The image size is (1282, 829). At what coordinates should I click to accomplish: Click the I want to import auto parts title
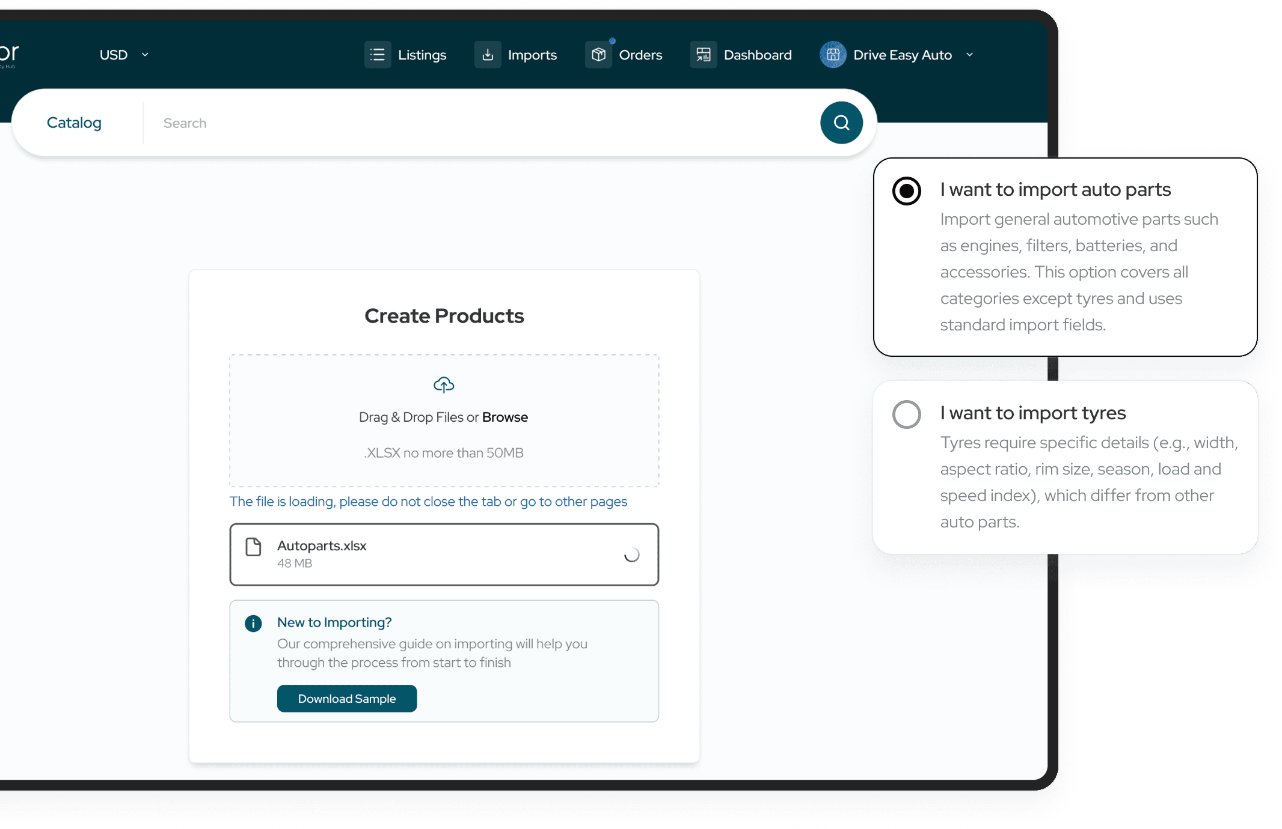coord(1055,190)
